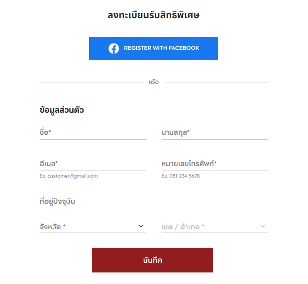Select the หมายเลขโทรศัพท์ phone number field
The height and width of the screenshot is (284, 308).
pos(214,164)
